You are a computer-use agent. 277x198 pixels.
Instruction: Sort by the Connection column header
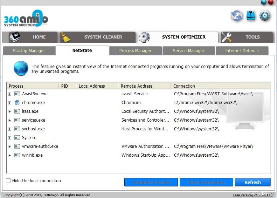coord(215,86)
